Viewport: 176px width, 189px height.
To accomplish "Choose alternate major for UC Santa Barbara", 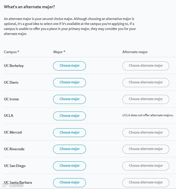I will 145,182.
